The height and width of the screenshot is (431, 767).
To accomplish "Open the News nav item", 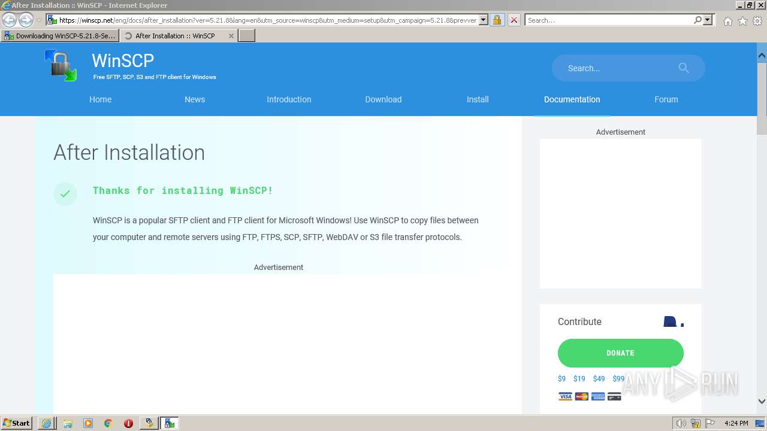I will coord(195,99).
